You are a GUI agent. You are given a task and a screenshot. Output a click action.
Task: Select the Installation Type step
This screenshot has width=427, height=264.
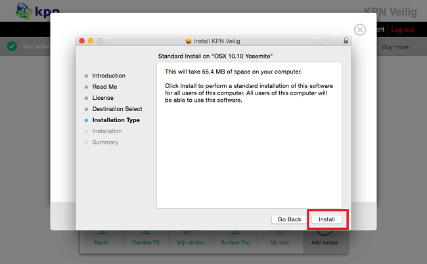coord(116,120)
